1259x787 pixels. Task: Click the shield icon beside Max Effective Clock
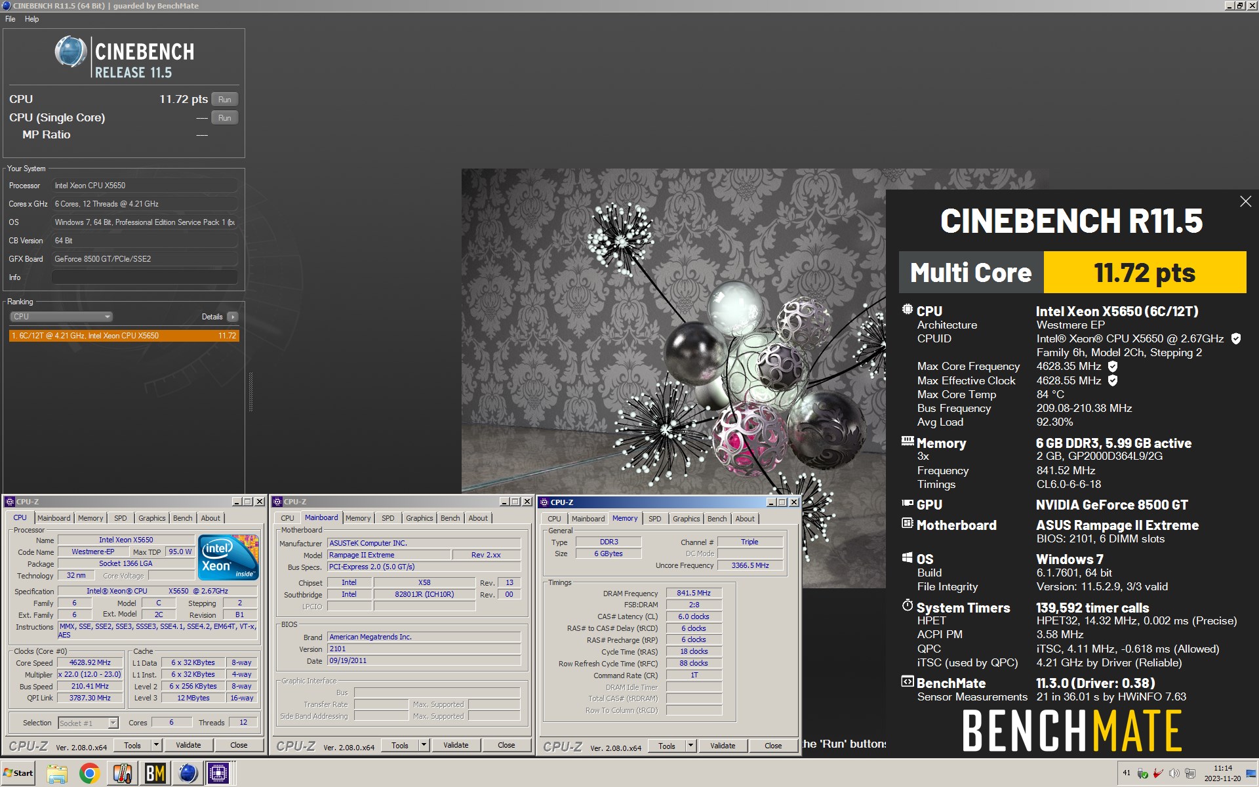click(1113, 380)
